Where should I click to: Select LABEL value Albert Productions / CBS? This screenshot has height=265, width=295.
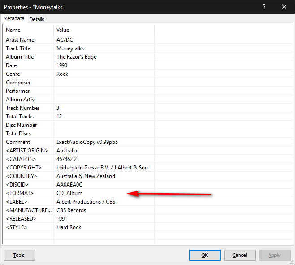[86, 202]
